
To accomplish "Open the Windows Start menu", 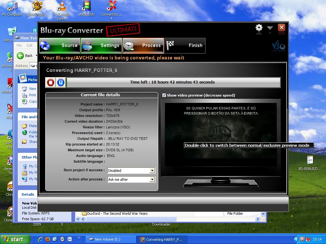I will click(x=15, y=239).
